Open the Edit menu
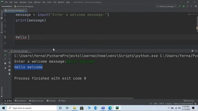The image size is (198, 111). pos(11,2)
